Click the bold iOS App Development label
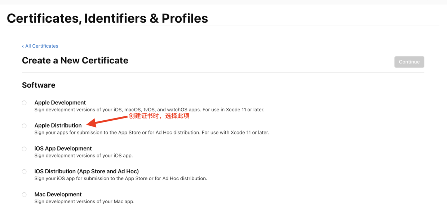Screen dimensions: 447x209 63,148
